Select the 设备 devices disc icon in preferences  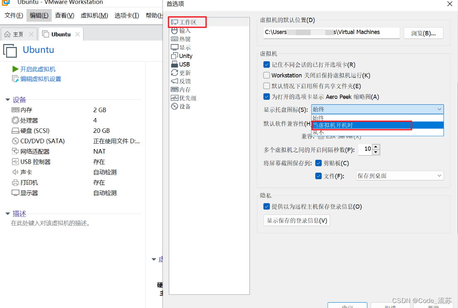[x=174, y=106]
